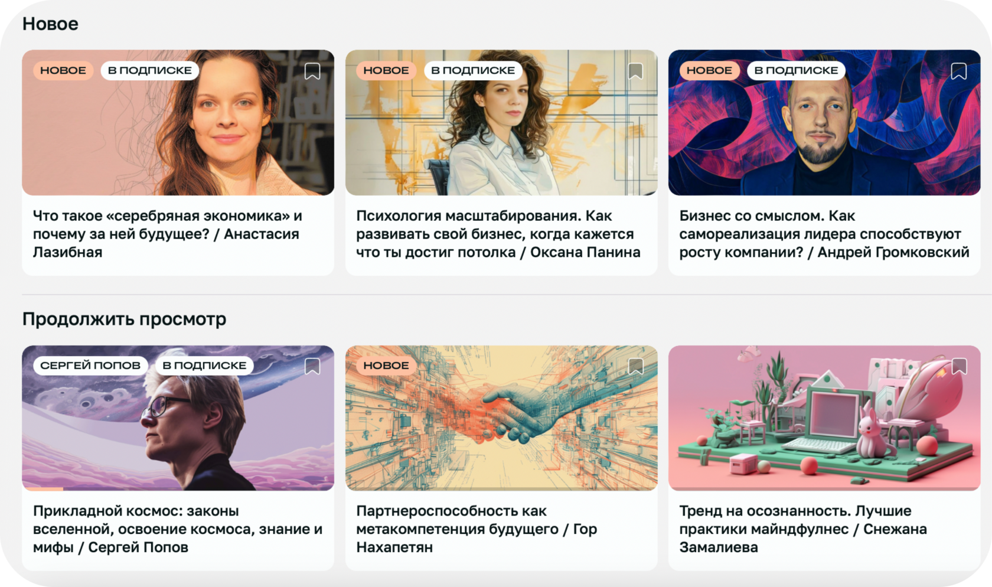992x587 pixels.
Task: Bookmark the «серебряная экономика» video card
Action: (x=312, y=71)
